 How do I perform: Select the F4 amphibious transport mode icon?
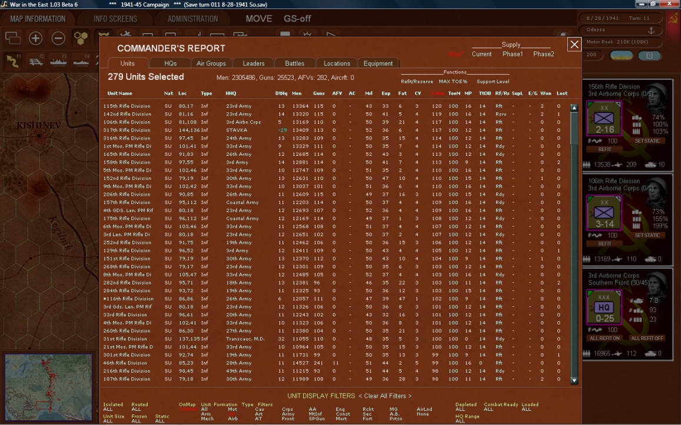(x=81, y=61)
